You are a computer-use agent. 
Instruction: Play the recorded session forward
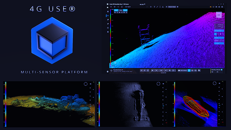pos(166,70)
